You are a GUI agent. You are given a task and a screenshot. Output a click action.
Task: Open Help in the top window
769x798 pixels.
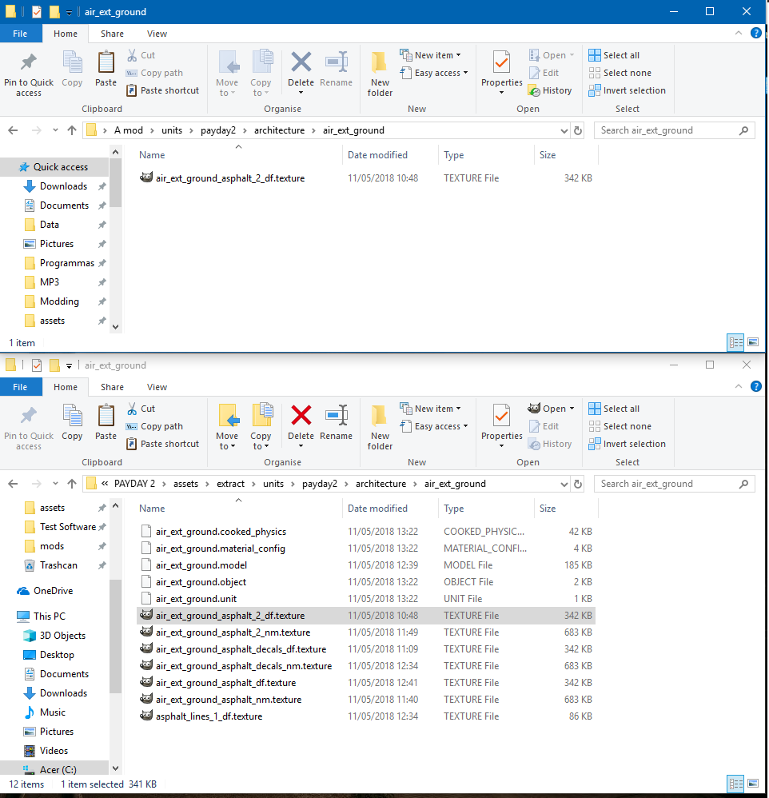(x=755, y=33)
